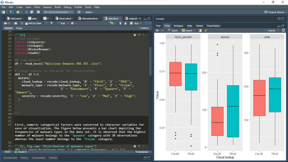Viewport: 288px width, 162px height.
Task: Click the Save All icon
Action: tap(32, 12)
